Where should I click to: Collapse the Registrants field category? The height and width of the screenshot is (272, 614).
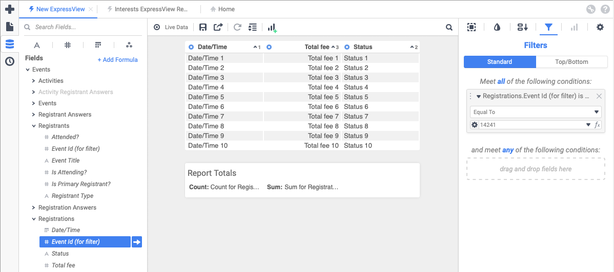click(x=33, y=126)
